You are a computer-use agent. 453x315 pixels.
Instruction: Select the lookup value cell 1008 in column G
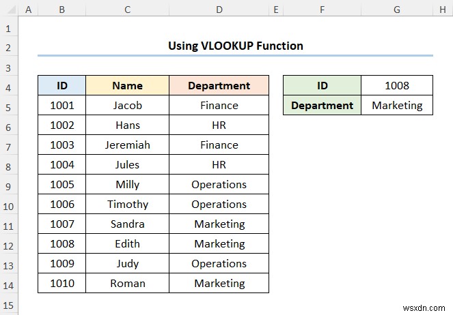(397, 85)
